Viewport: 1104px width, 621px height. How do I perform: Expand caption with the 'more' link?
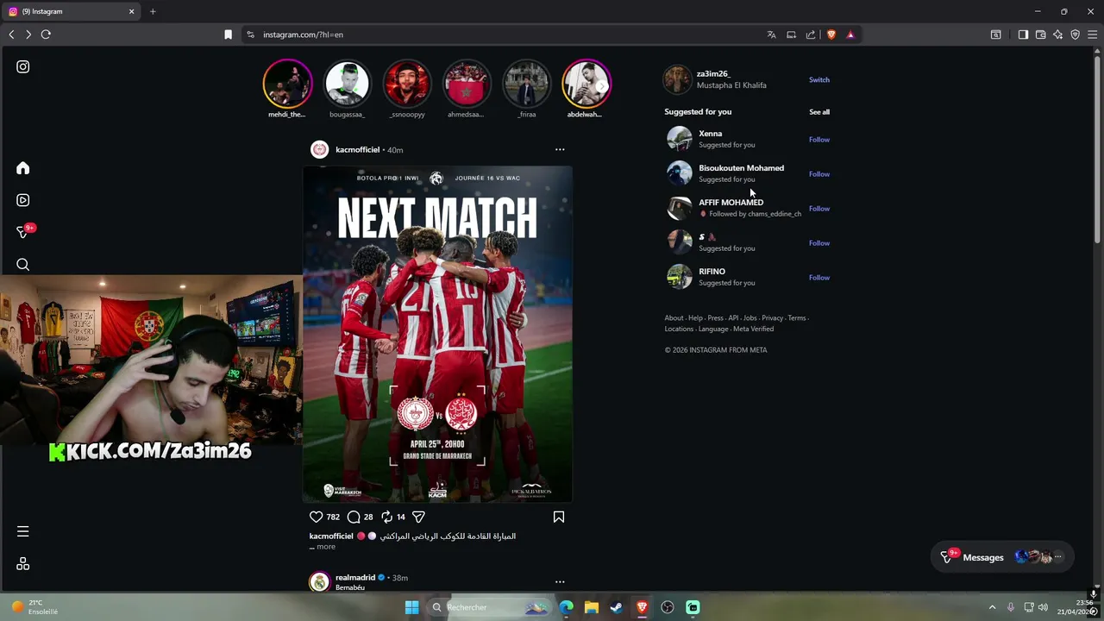coord(325,547)
